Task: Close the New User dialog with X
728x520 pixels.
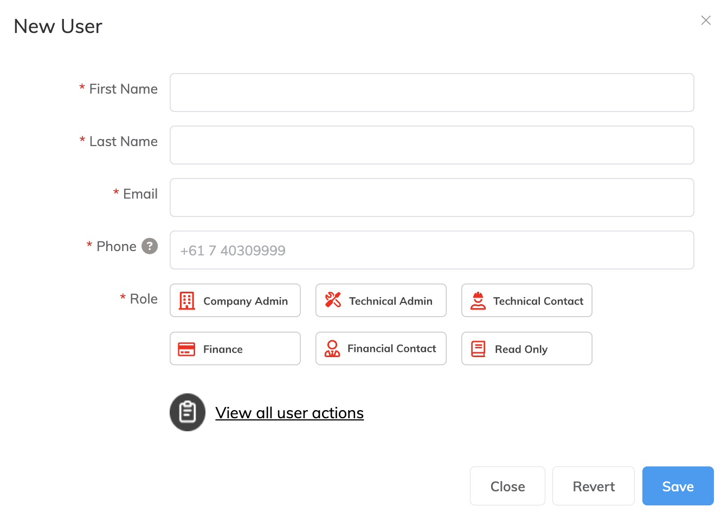Action: pos(706,21)
